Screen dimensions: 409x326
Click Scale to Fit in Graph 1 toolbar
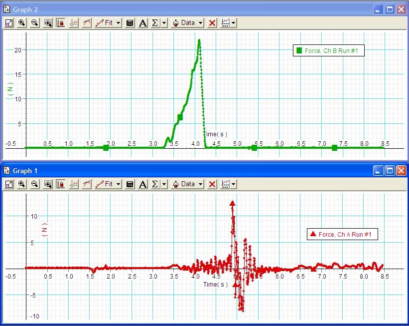pyautogui.click(x=9, y=184)
